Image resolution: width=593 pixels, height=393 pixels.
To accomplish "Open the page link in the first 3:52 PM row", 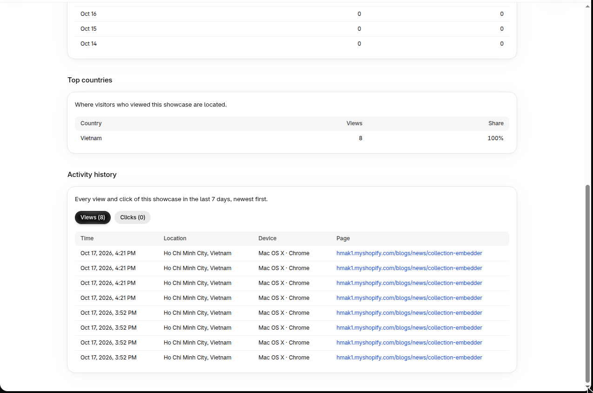I will [409, 313].
